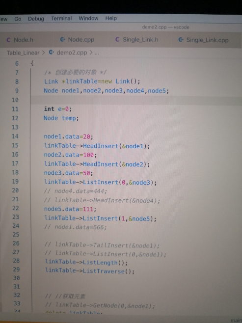The width and height of the screenshot is (242, 323).
Task: Expand the chevron after Table_Linear breadcrumb
Action: tap(43, 53)
